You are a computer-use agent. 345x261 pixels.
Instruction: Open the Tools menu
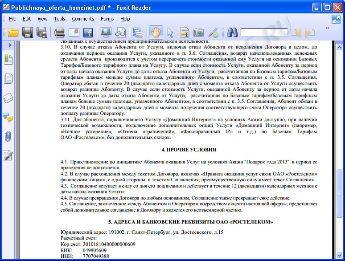pos(60,19)
